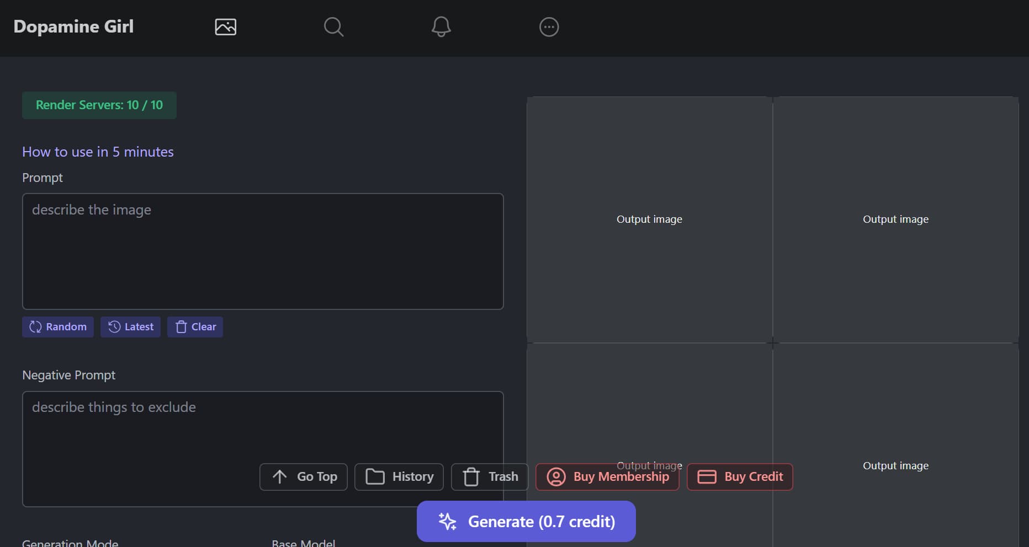Select the top-right Output image placeholder

tap(895, 219)
